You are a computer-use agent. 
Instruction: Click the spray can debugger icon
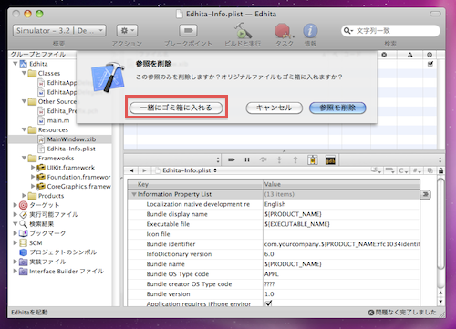click(x=313, y=159)
